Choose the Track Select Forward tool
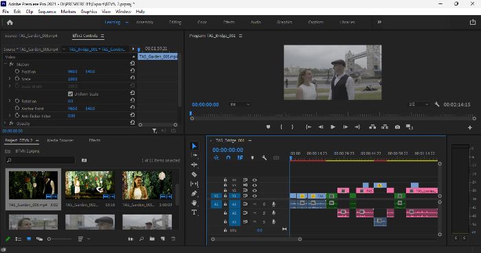The height and width of the screenshot is (253, 481). point(194,155)
